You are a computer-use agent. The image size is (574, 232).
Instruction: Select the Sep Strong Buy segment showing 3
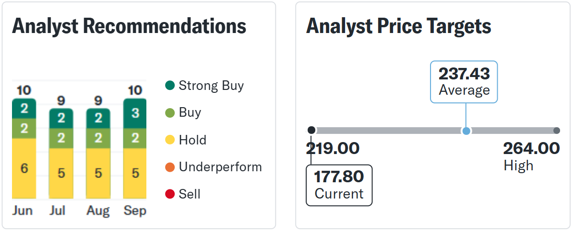[x=135, y=114]
